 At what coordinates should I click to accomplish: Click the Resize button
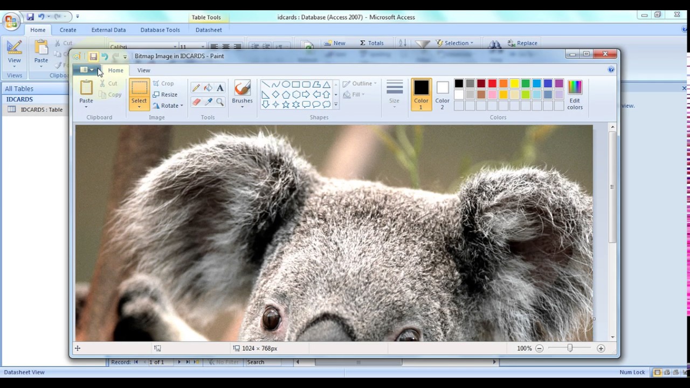coord(165,94)
